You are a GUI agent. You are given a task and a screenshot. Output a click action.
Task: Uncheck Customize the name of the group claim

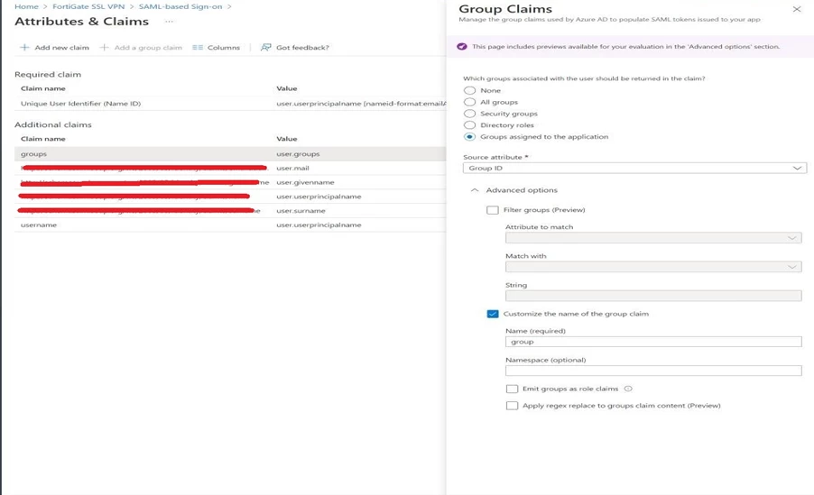tap(492, 314)
